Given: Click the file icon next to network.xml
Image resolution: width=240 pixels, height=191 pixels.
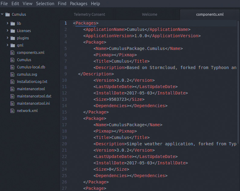Looking at the screenshot, I should point(12,111).
